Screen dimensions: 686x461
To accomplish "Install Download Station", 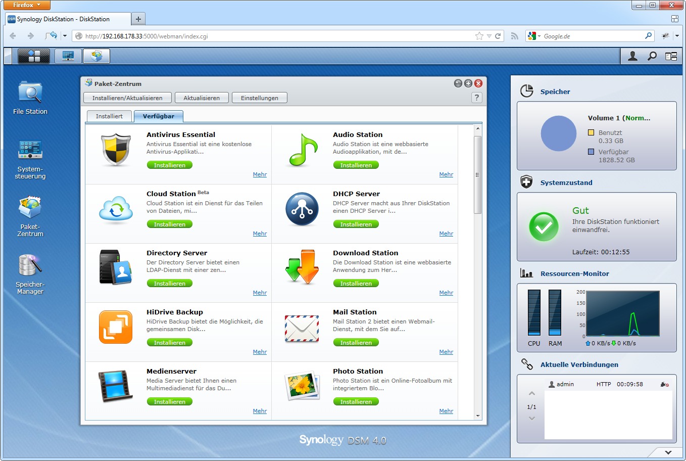I will coord(356,284).
